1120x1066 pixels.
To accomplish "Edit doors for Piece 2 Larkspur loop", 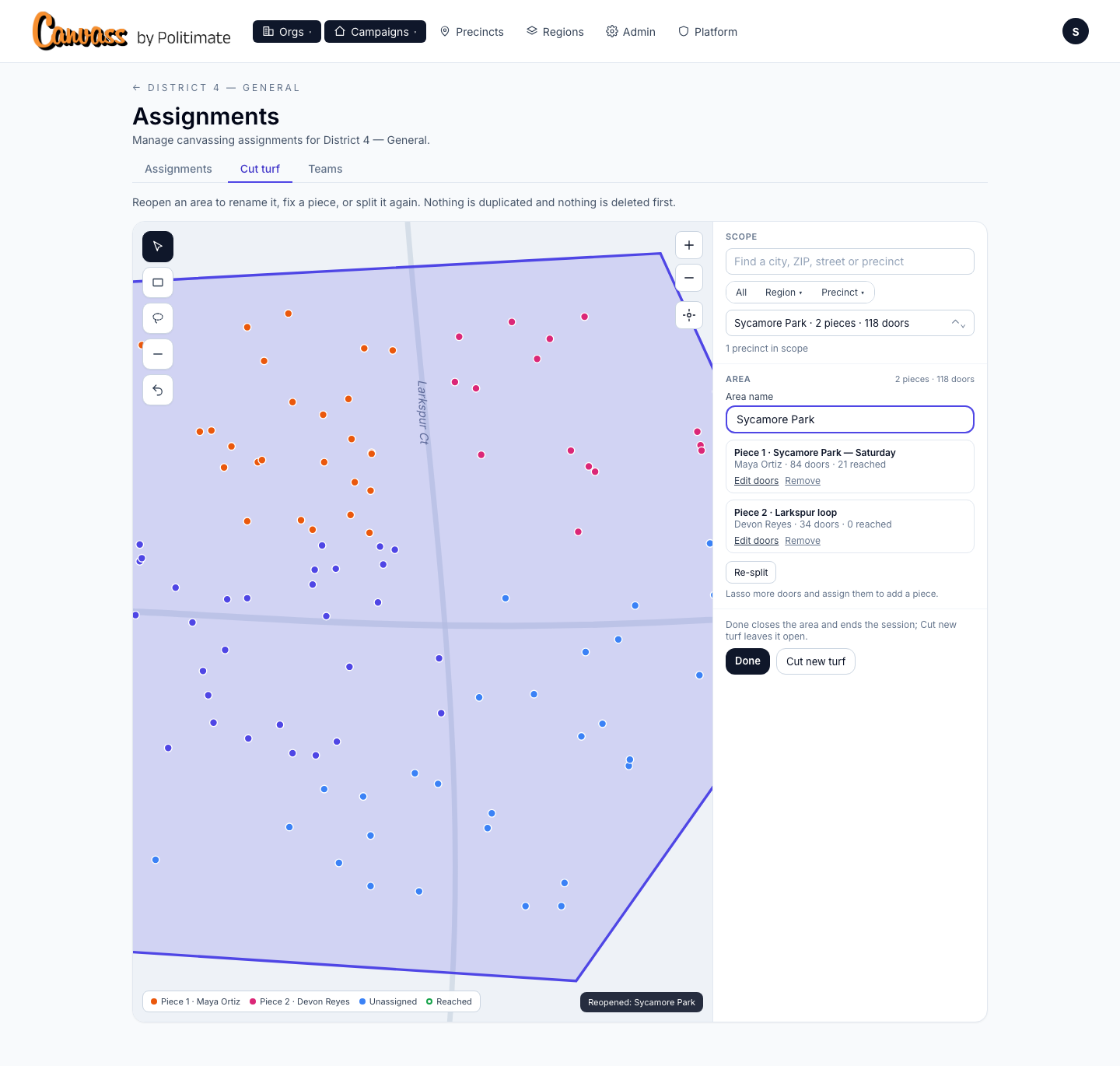I will 756,541.
